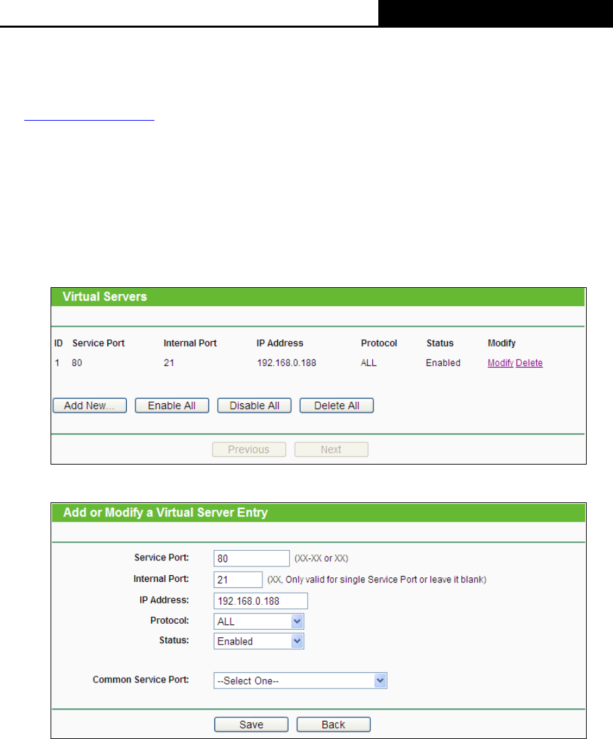Click the Add New... button
This screenshot has height=739, width=613.
(90, 405)
